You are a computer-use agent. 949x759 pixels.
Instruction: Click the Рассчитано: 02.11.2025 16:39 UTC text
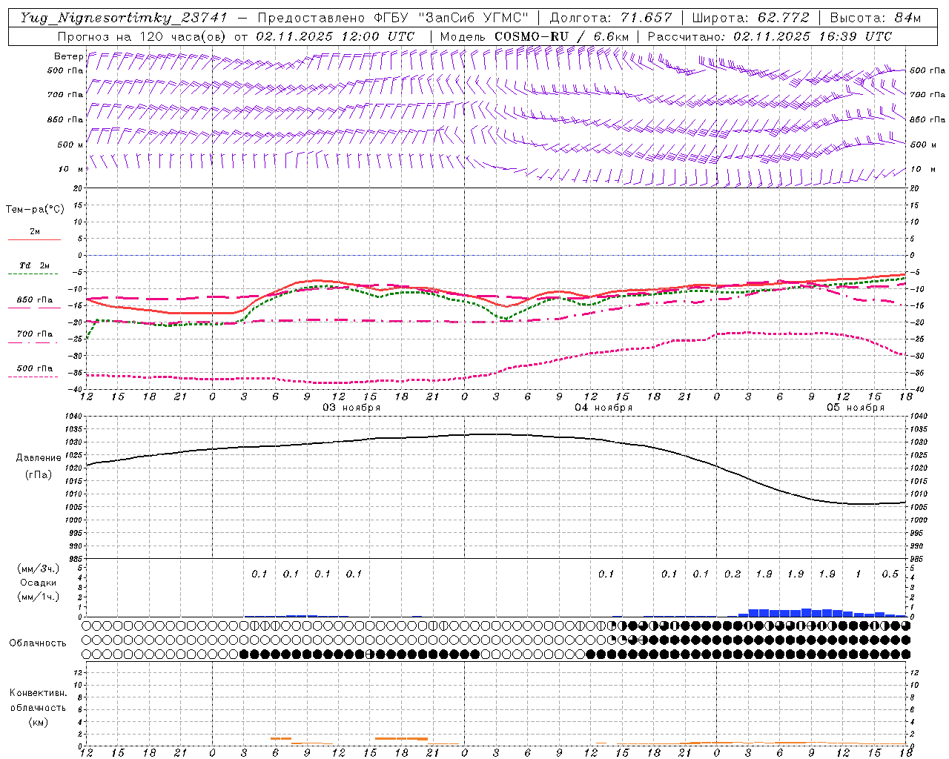point(770,36)
